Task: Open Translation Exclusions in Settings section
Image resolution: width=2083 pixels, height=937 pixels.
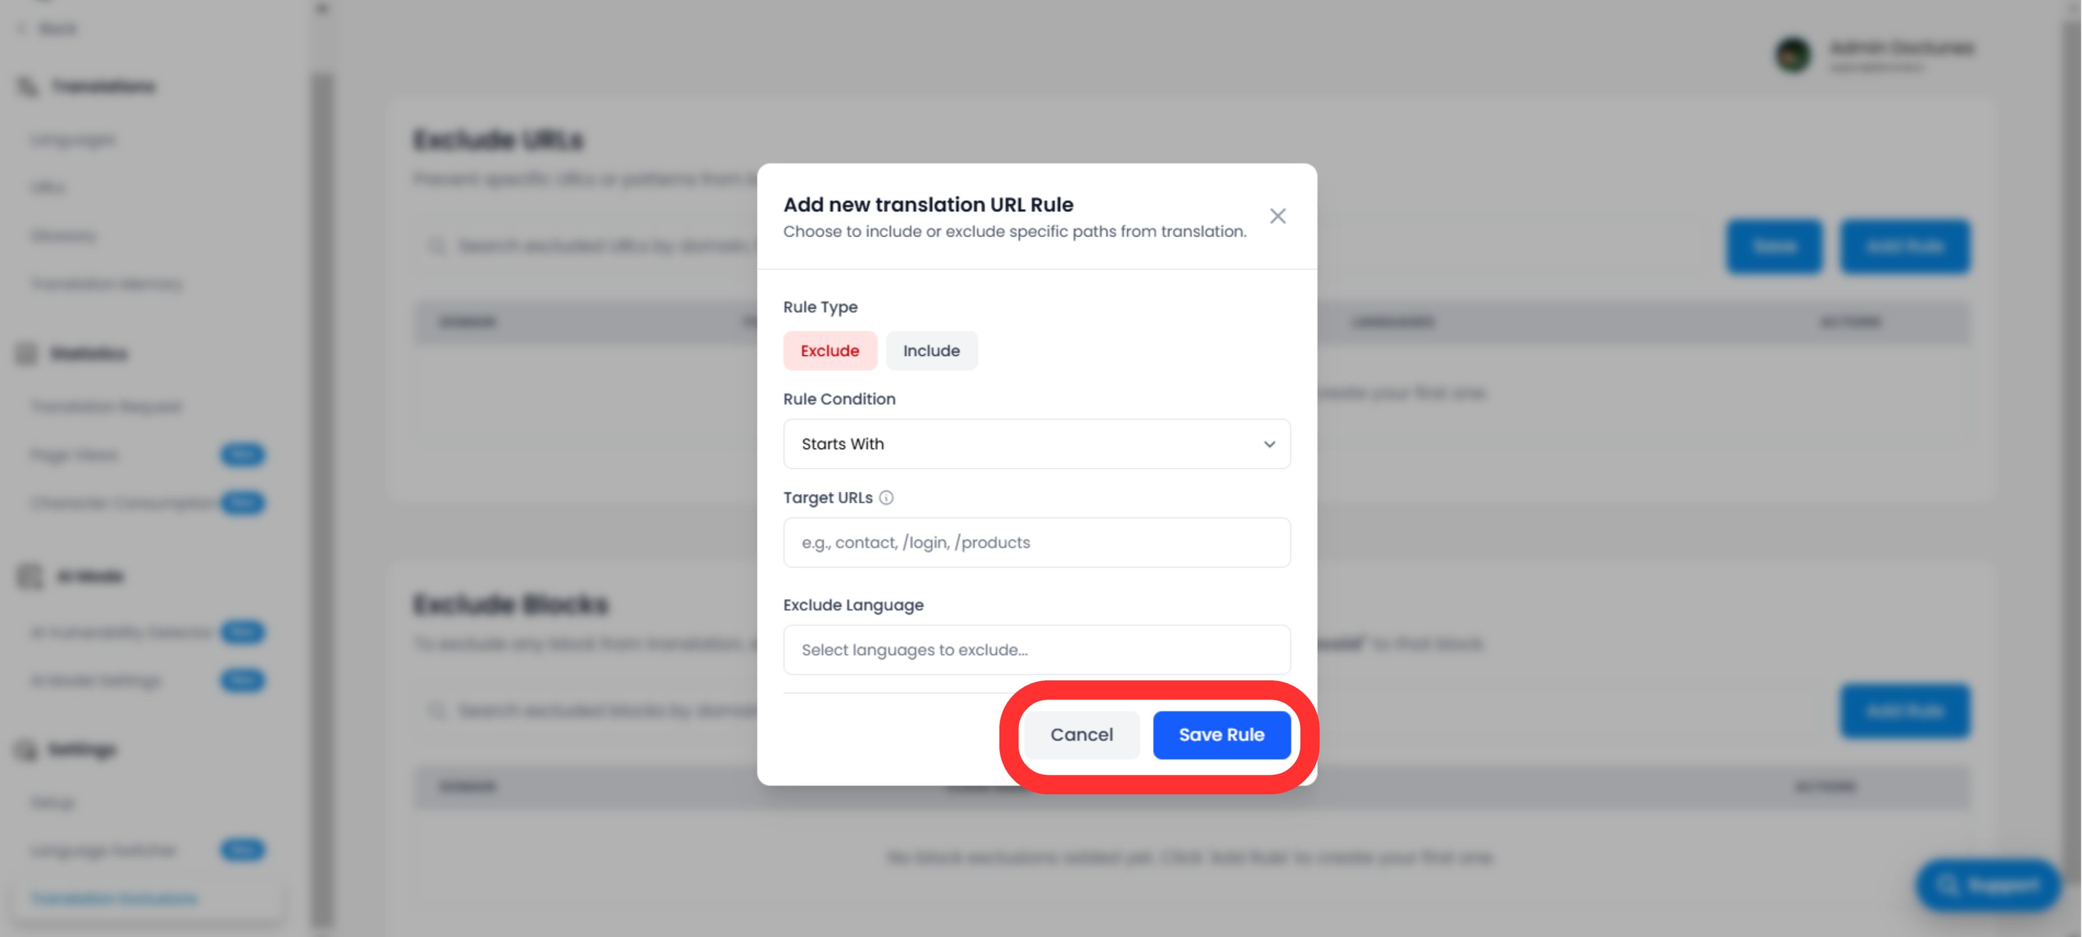Action: [x=113, y=898]
